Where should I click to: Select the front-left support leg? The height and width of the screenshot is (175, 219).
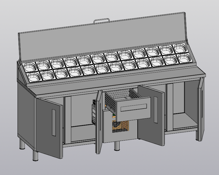tap(36, 156)
